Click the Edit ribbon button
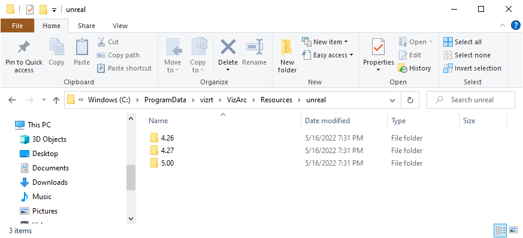 coord(410,55)
